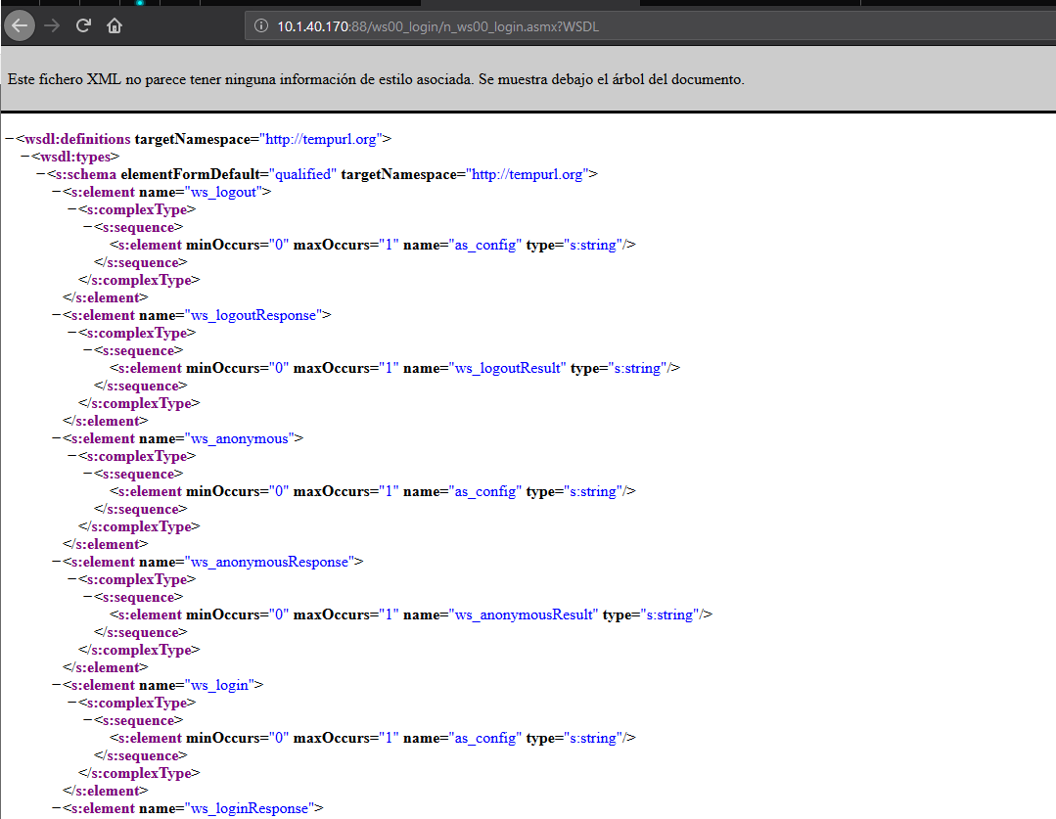The height and width of the screenshot is (819, 1056).
Task: Collapse the ws_logout element node
Action: pos(57,193)
